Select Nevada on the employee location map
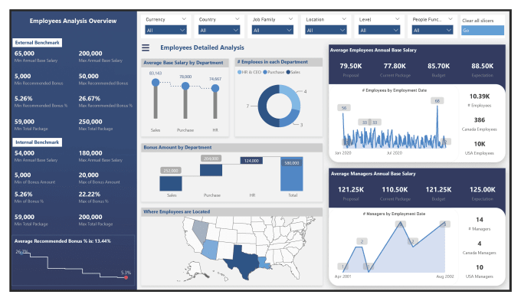The height and width of the screenshot is (301, 521). tap(200, 231)
